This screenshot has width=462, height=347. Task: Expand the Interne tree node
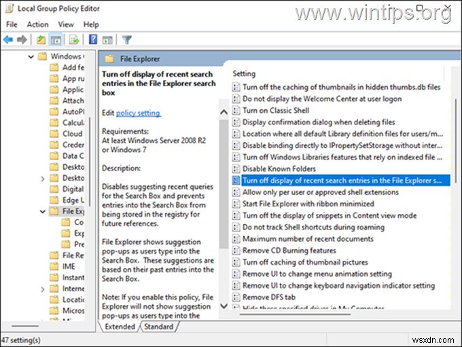point(43,289)
